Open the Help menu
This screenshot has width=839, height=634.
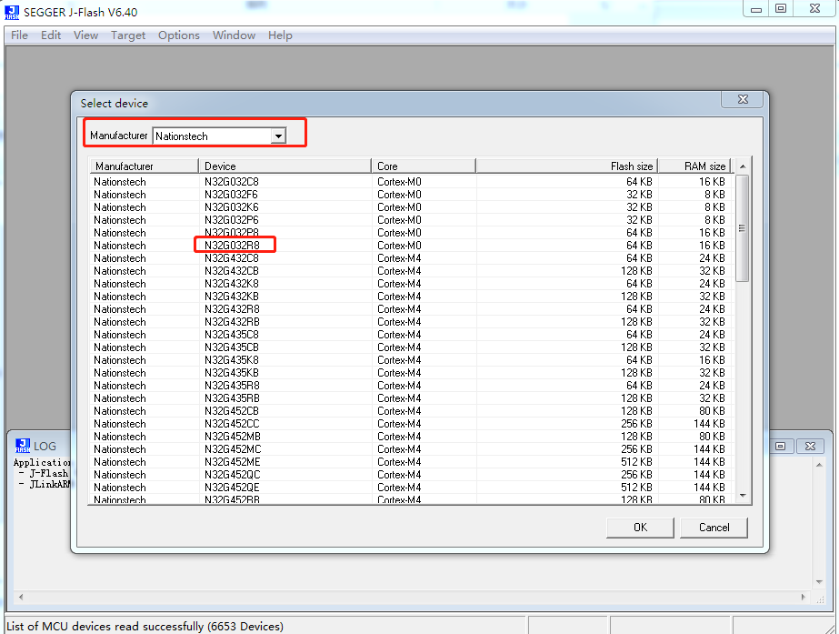coord(280,35)
